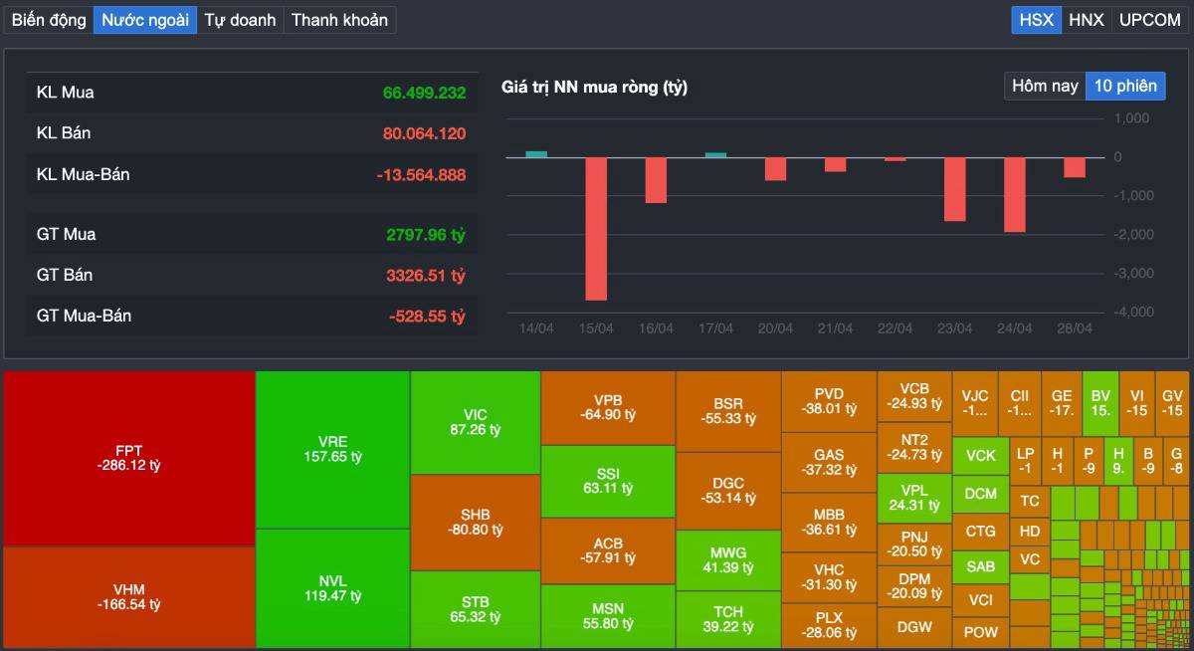Switch exchange to HNX

click(1087, 20)
